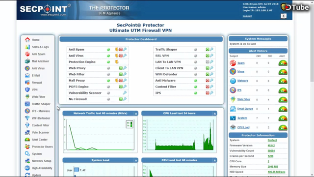Open wrench configuration for Web Filter
Image resolution: width=314 pixels, height=177 pixels.
click(125, 74)
